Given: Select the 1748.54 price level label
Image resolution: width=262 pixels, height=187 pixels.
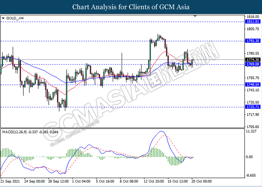Looking at the screenshot, I should click(x=253, y=85).
